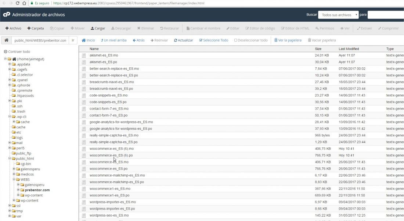
Task: Create new folder with Carpeta
Action: click(36, 28)
